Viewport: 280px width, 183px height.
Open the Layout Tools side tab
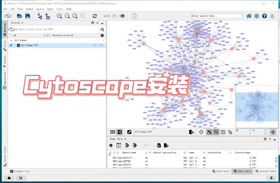pos(5,156)
